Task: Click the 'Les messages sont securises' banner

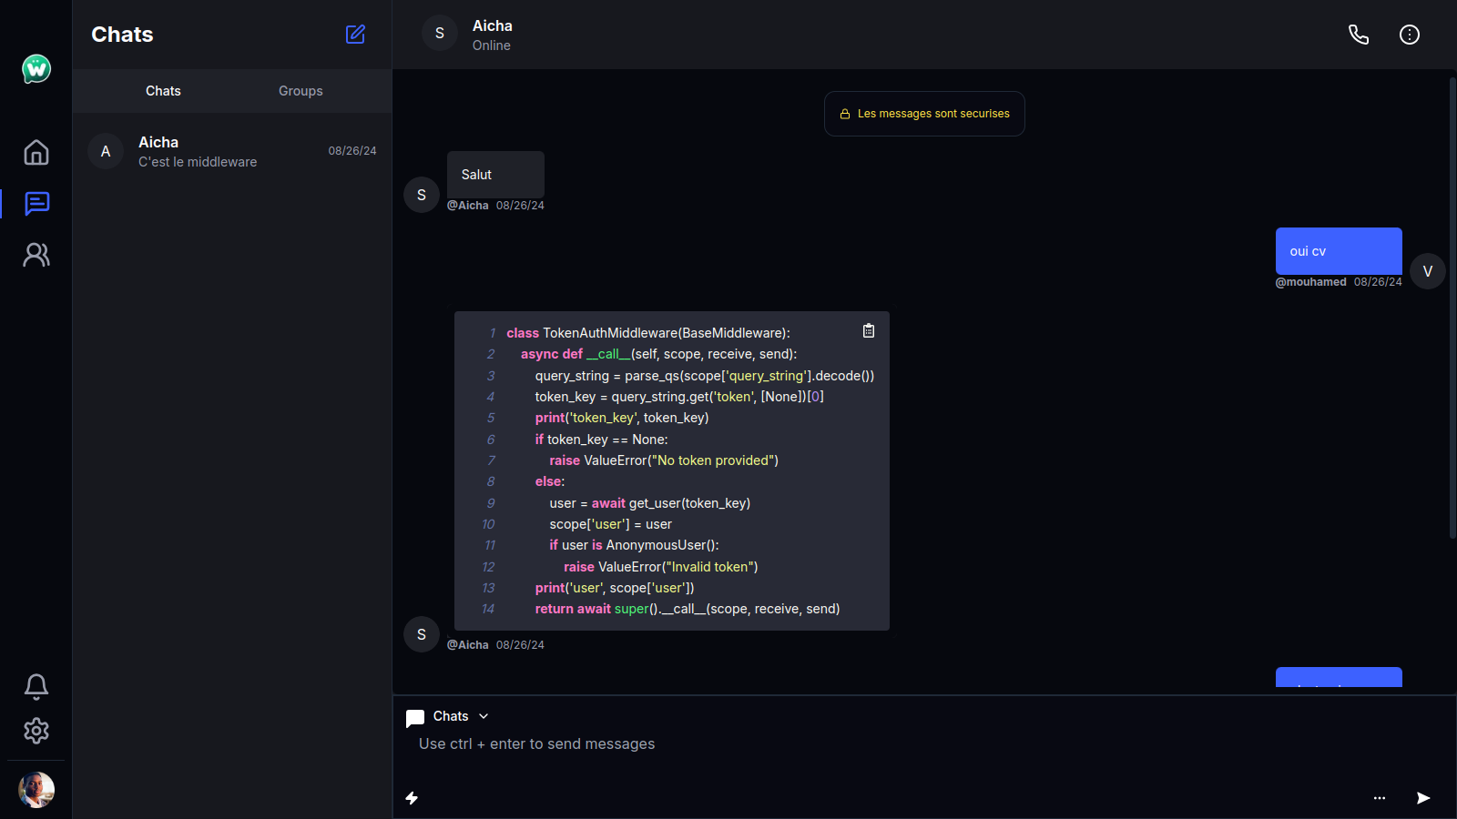Action: tap(924, 113)
